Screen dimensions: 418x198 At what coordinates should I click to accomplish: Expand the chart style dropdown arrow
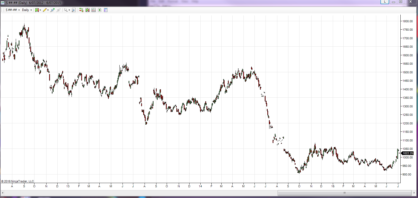point(40,10)
